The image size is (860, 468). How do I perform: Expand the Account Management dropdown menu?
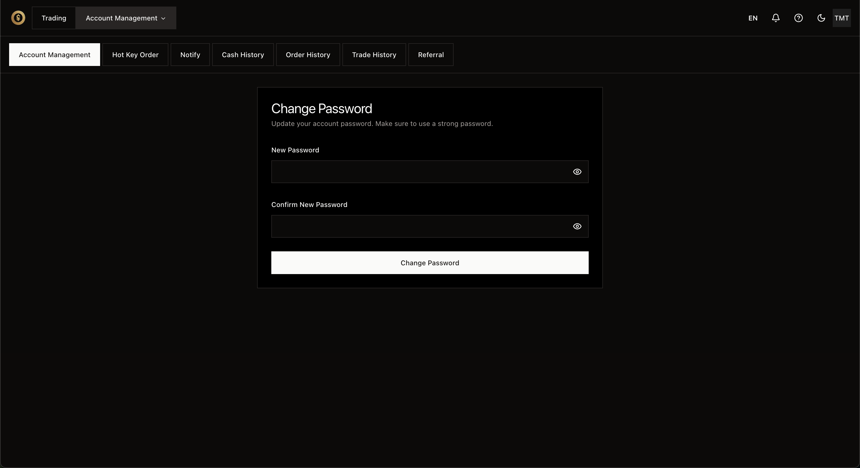click(125, 18)
